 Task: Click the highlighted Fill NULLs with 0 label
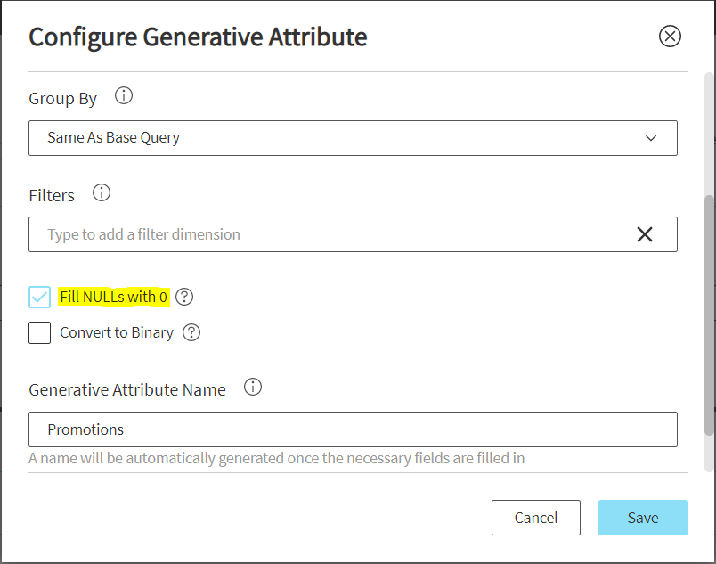(113, 297)
